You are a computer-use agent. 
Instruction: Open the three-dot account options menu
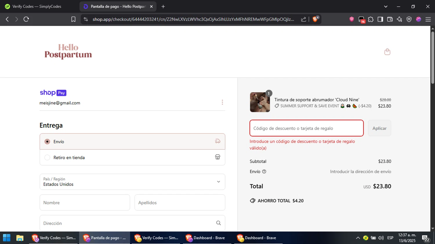coord(222,102)
